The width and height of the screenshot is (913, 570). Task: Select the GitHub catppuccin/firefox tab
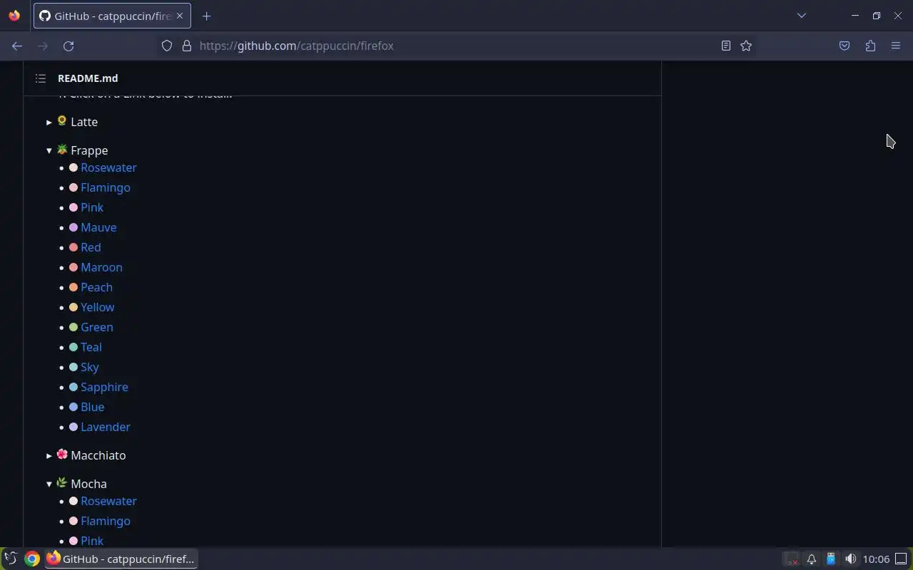click(112, 16)
